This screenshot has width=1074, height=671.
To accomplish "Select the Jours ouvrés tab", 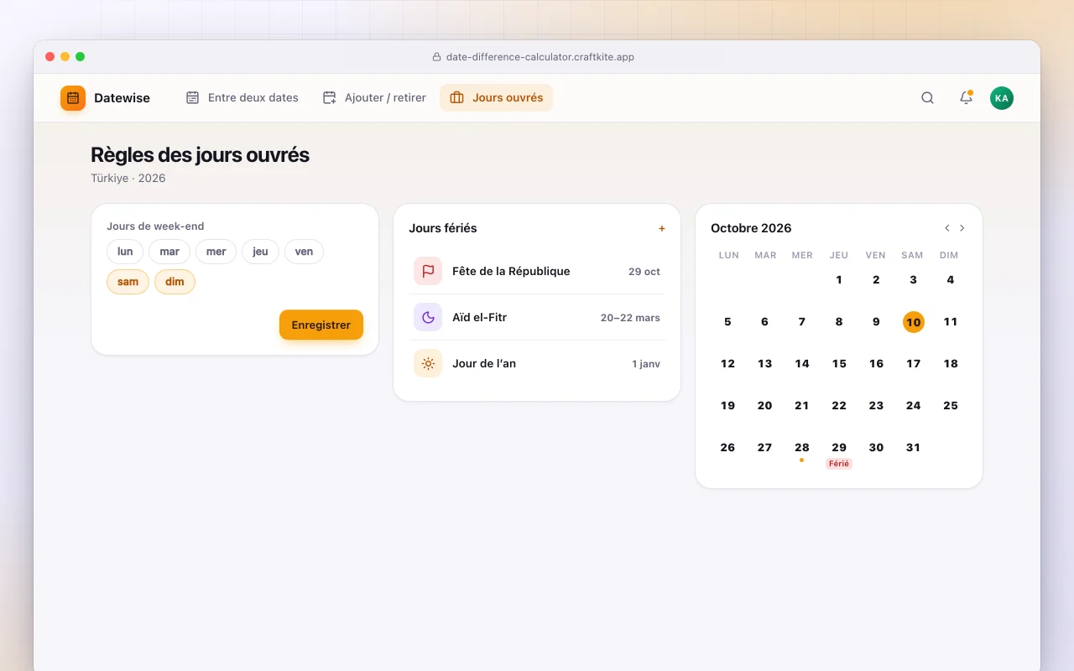I will 496,98.
